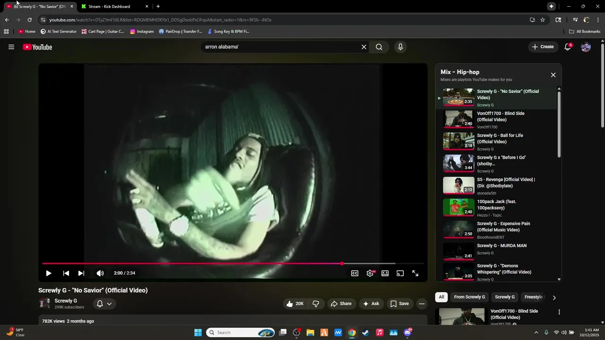Viewport: 605px width, 340px height.
Task: Show hidden system tray icons
Action: pyautogui.click(x=536, y=332)
